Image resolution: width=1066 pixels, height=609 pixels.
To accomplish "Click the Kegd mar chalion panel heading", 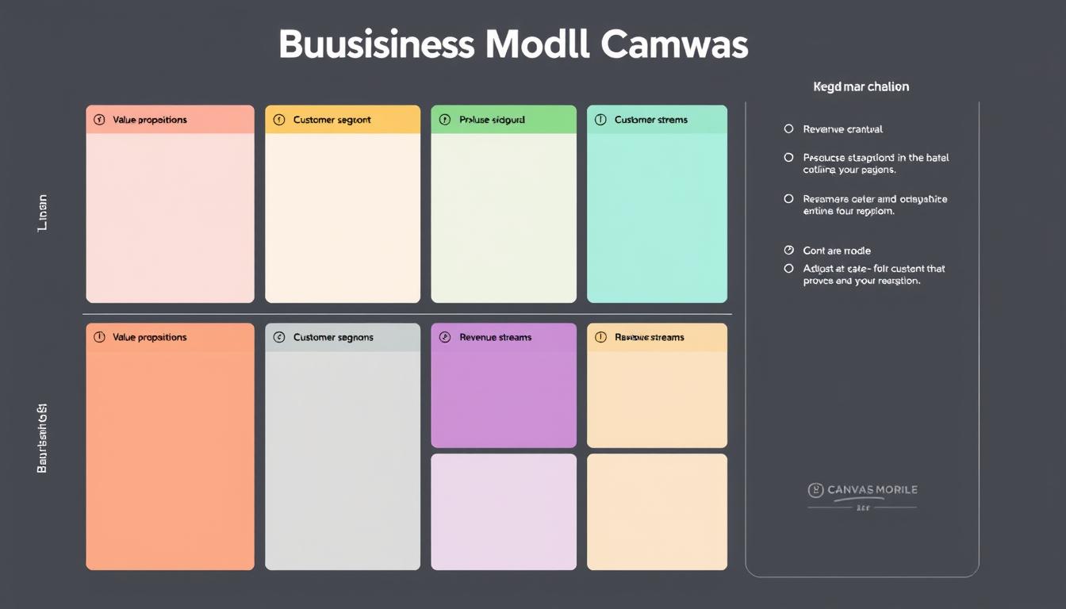I will pos(861,86).
